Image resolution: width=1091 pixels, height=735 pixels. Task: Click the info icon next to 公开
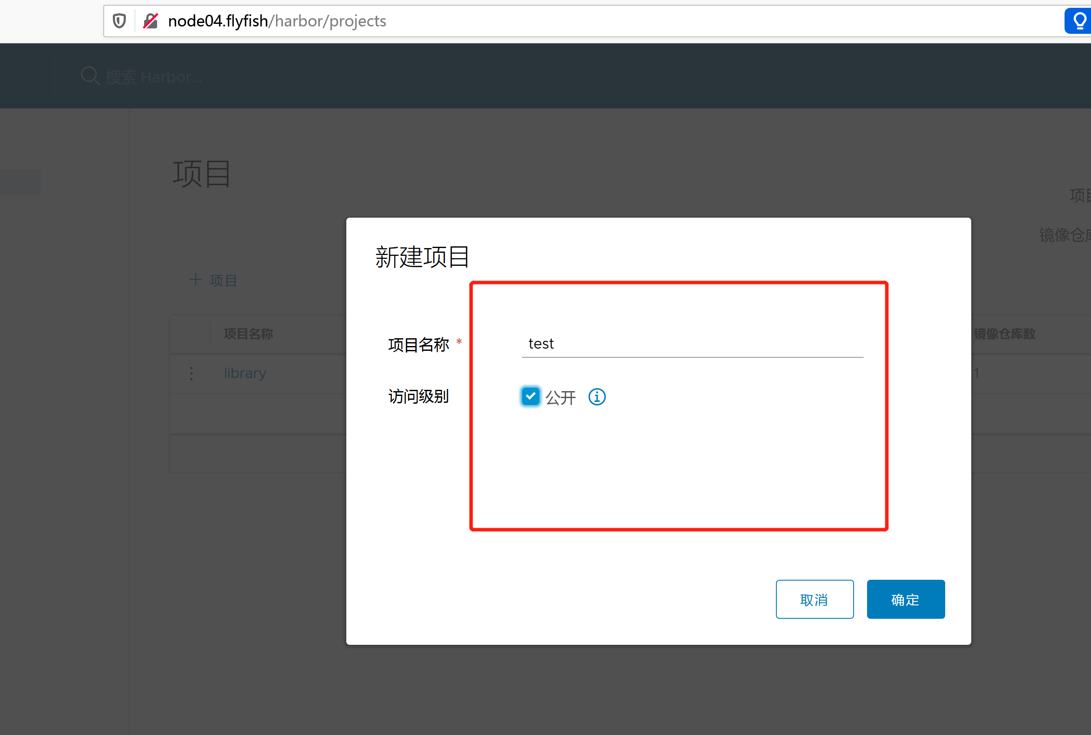(x=597, y=397)
